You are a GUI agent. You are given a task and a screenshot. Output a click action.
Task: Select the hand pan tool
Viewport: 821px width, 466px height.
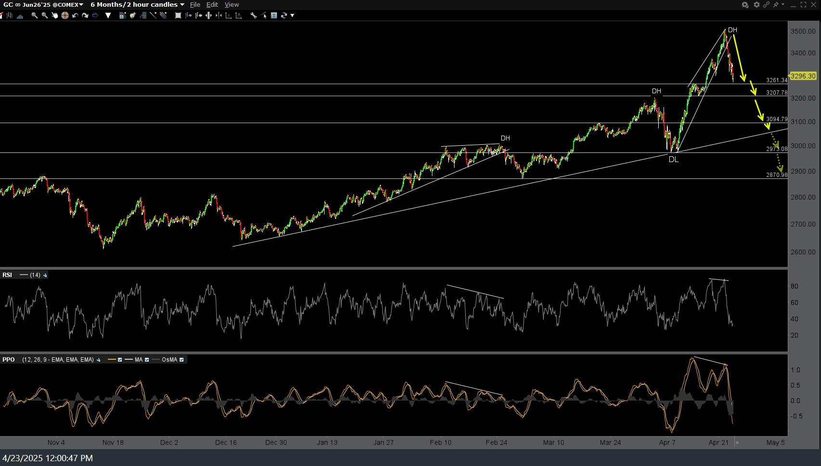coord(54,15)
